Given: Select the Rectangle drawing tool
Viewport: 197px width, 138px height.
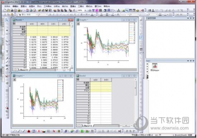Looking at the screenshot, I should point(7,66).
